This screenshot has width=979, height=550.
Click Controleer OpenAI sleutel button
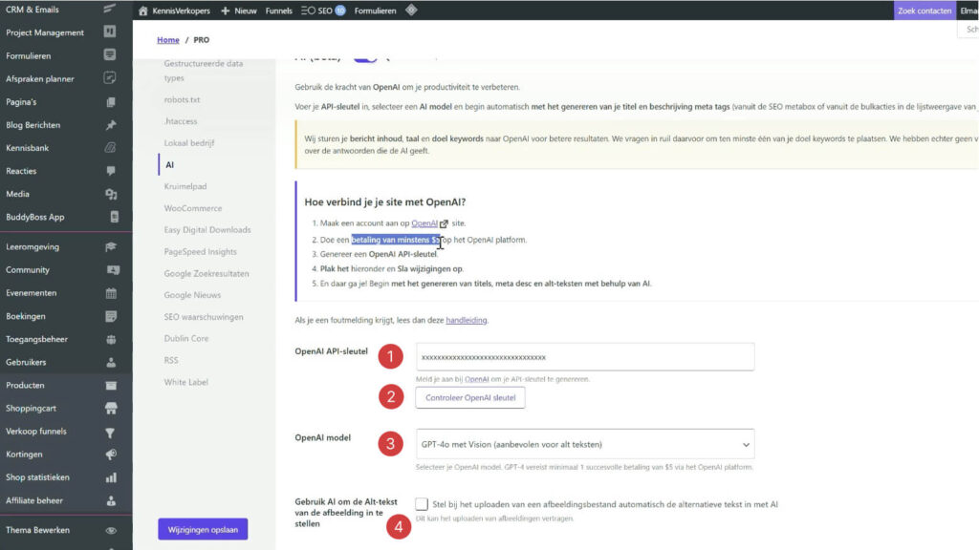[x=470, y=398]
